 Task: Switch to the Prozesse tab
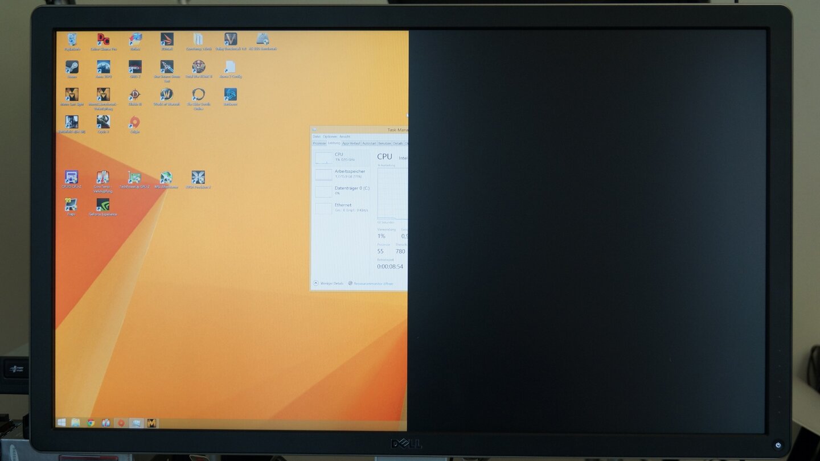point(319,143)
